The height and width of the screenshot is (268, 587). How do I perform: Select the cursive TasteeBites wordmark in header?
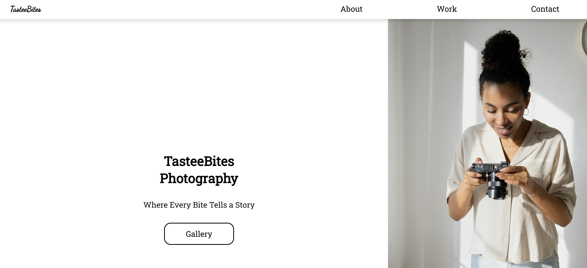25,9
